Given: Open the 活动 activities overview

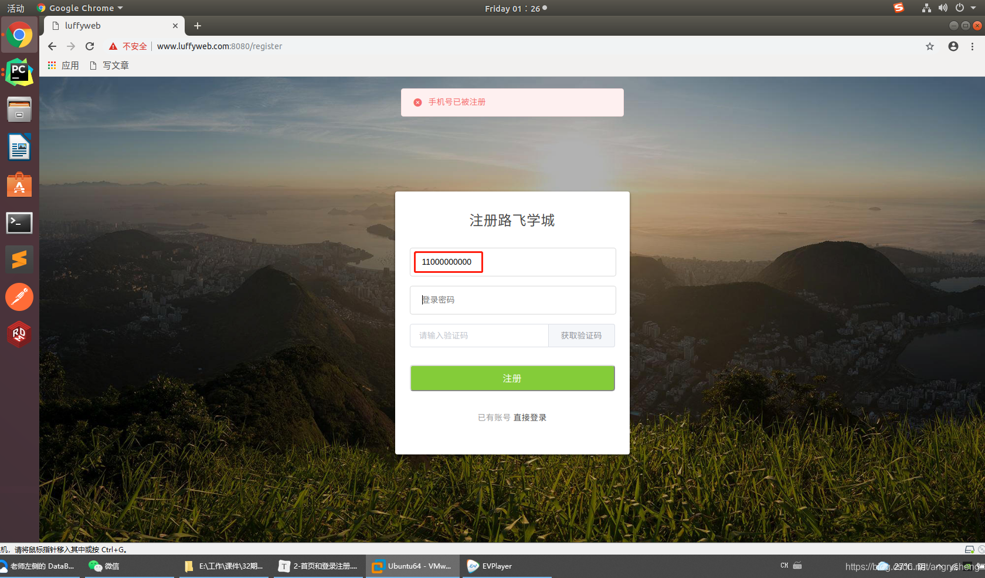Looking at the screenshot, I should [x=16, y=8].
